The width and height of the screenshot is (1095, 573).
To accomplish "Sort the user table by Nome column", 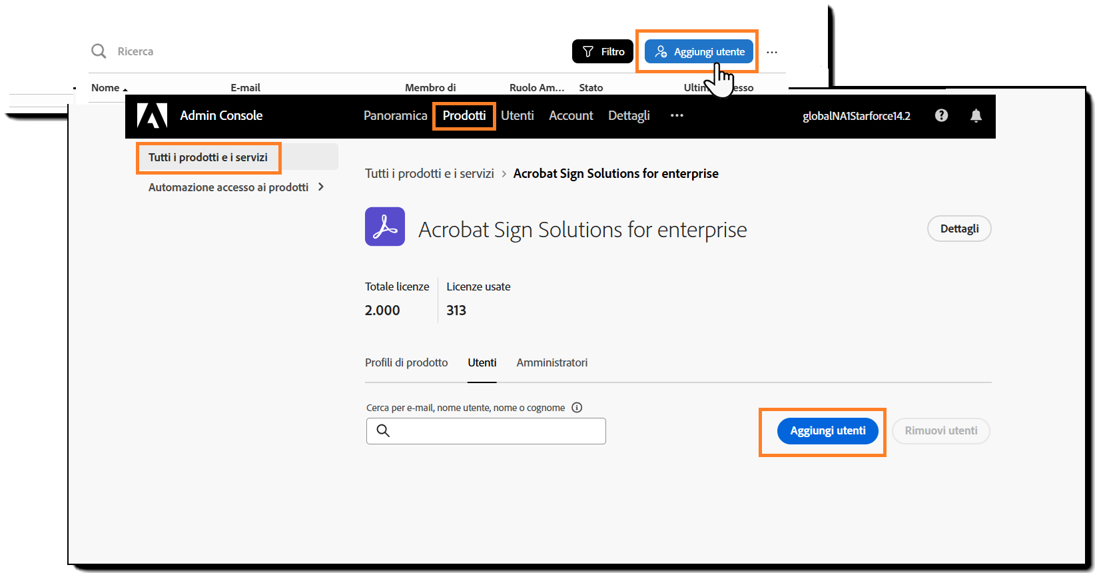I will [109, 88].
